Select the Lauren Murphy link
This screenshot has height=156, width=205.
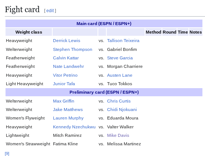[68, 118]
